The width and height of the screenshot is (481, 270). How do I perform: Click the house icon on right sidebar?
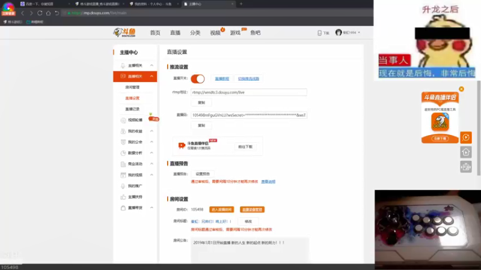click(x=465, y=152)
